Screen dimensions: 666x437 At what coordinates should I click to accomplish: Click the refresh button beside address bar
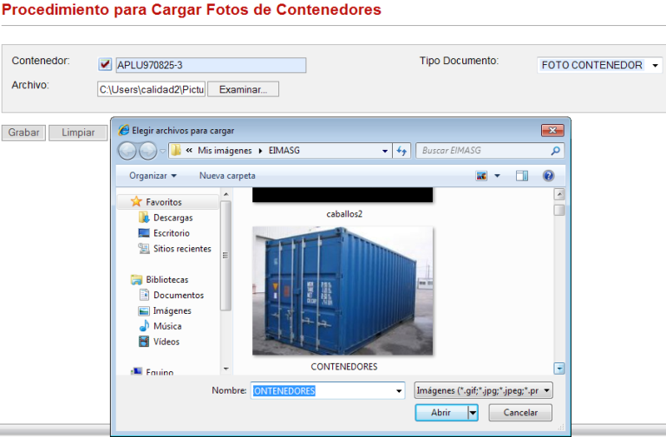pyautogui.click(x=402, y=151)
